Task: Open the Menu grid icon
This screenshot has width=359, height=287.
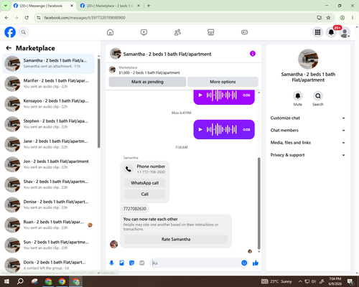Action: (x=317, y=32)
